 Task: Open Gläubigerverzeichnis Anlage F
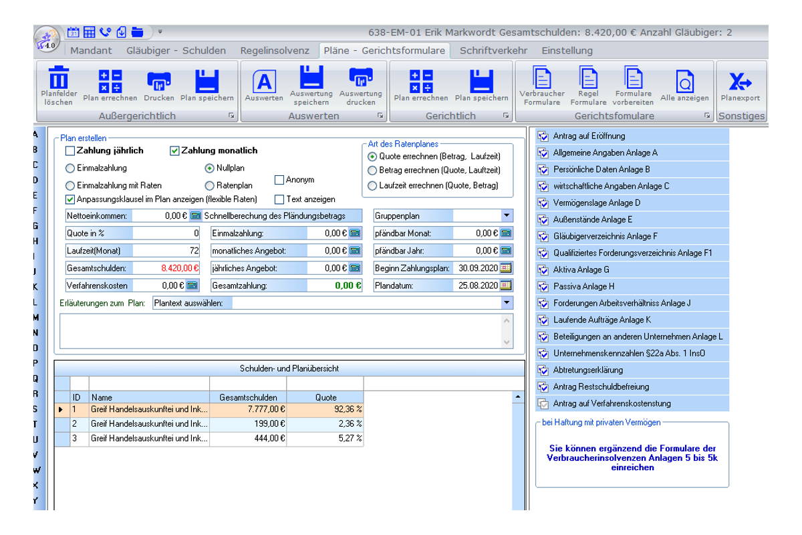pyautogui.click(x=632, y=236)
